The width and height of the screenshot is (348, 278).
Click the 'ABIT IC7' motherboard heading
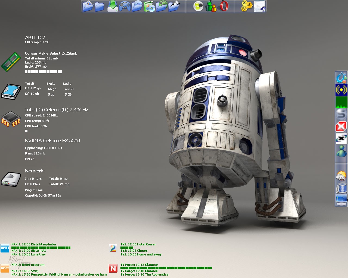tap(35, 37)
